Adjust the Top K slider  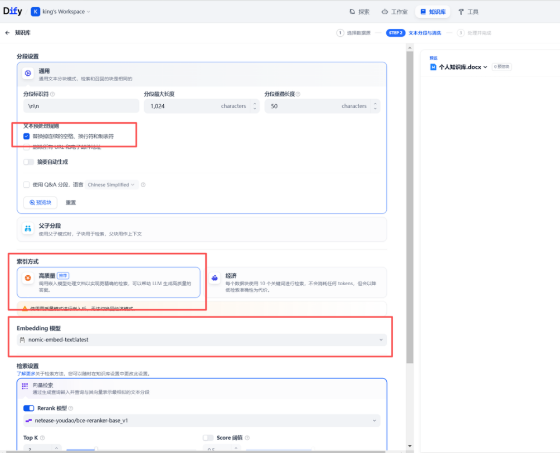pyautogui.click(x=96, y=449)
